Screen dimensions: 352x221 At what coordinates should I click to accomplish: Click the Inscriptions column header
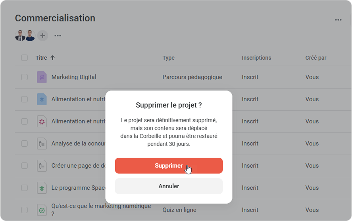tap(256, 58)
